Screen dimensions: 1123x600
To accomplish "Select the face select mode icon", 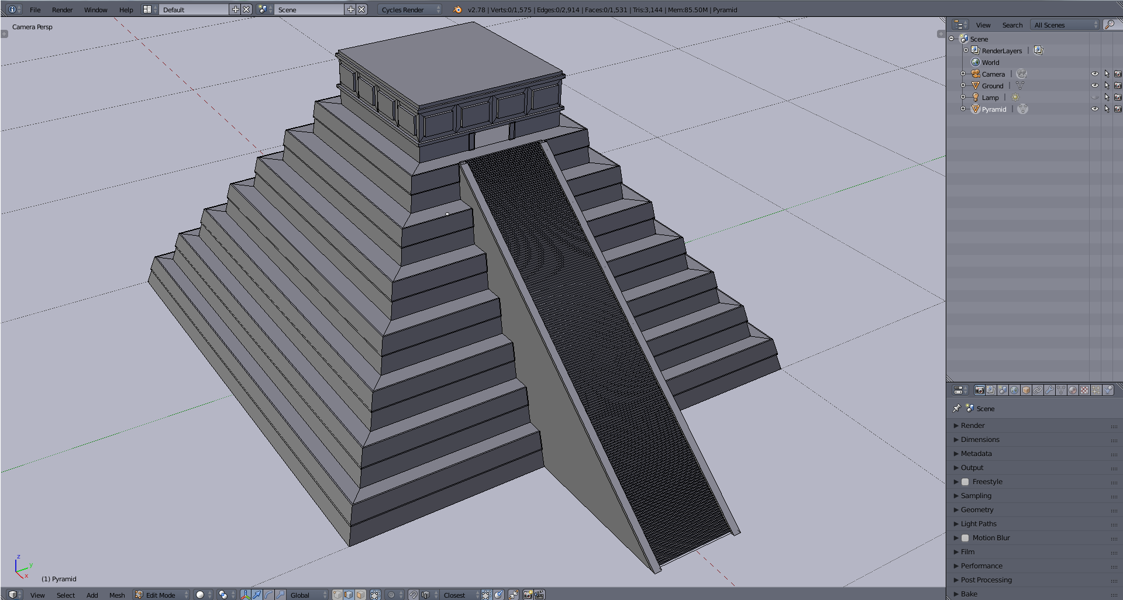I will [x=360, y=595].
